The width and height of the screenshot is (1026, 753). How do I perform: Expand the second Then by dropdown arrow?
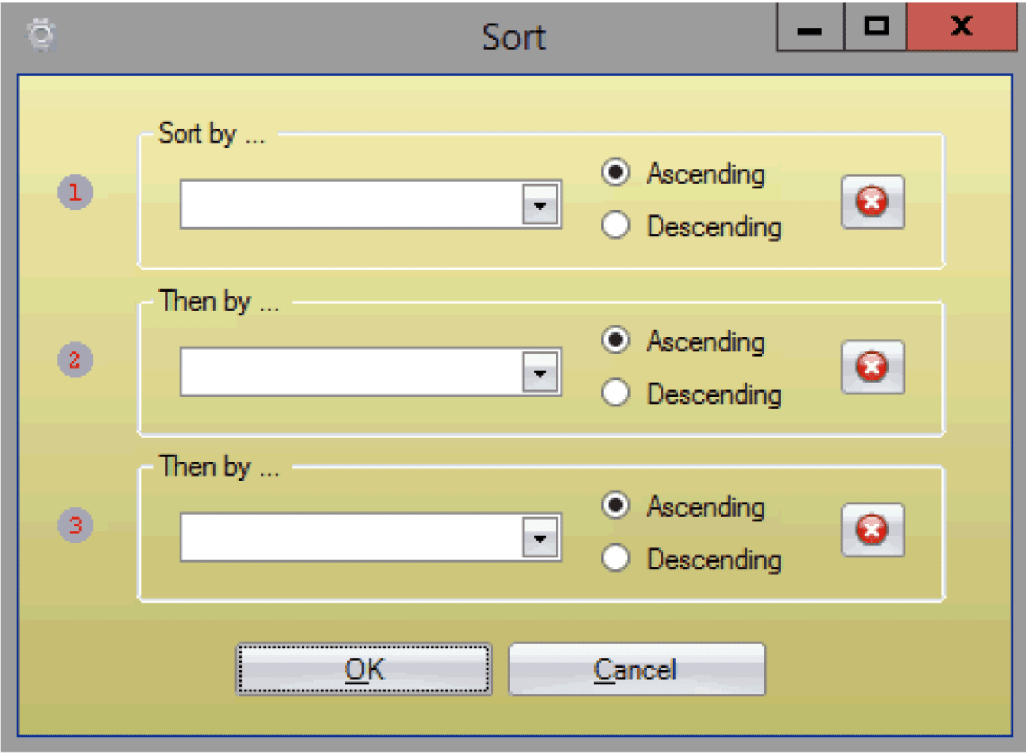pyautogui.click(x=540, y=372)
